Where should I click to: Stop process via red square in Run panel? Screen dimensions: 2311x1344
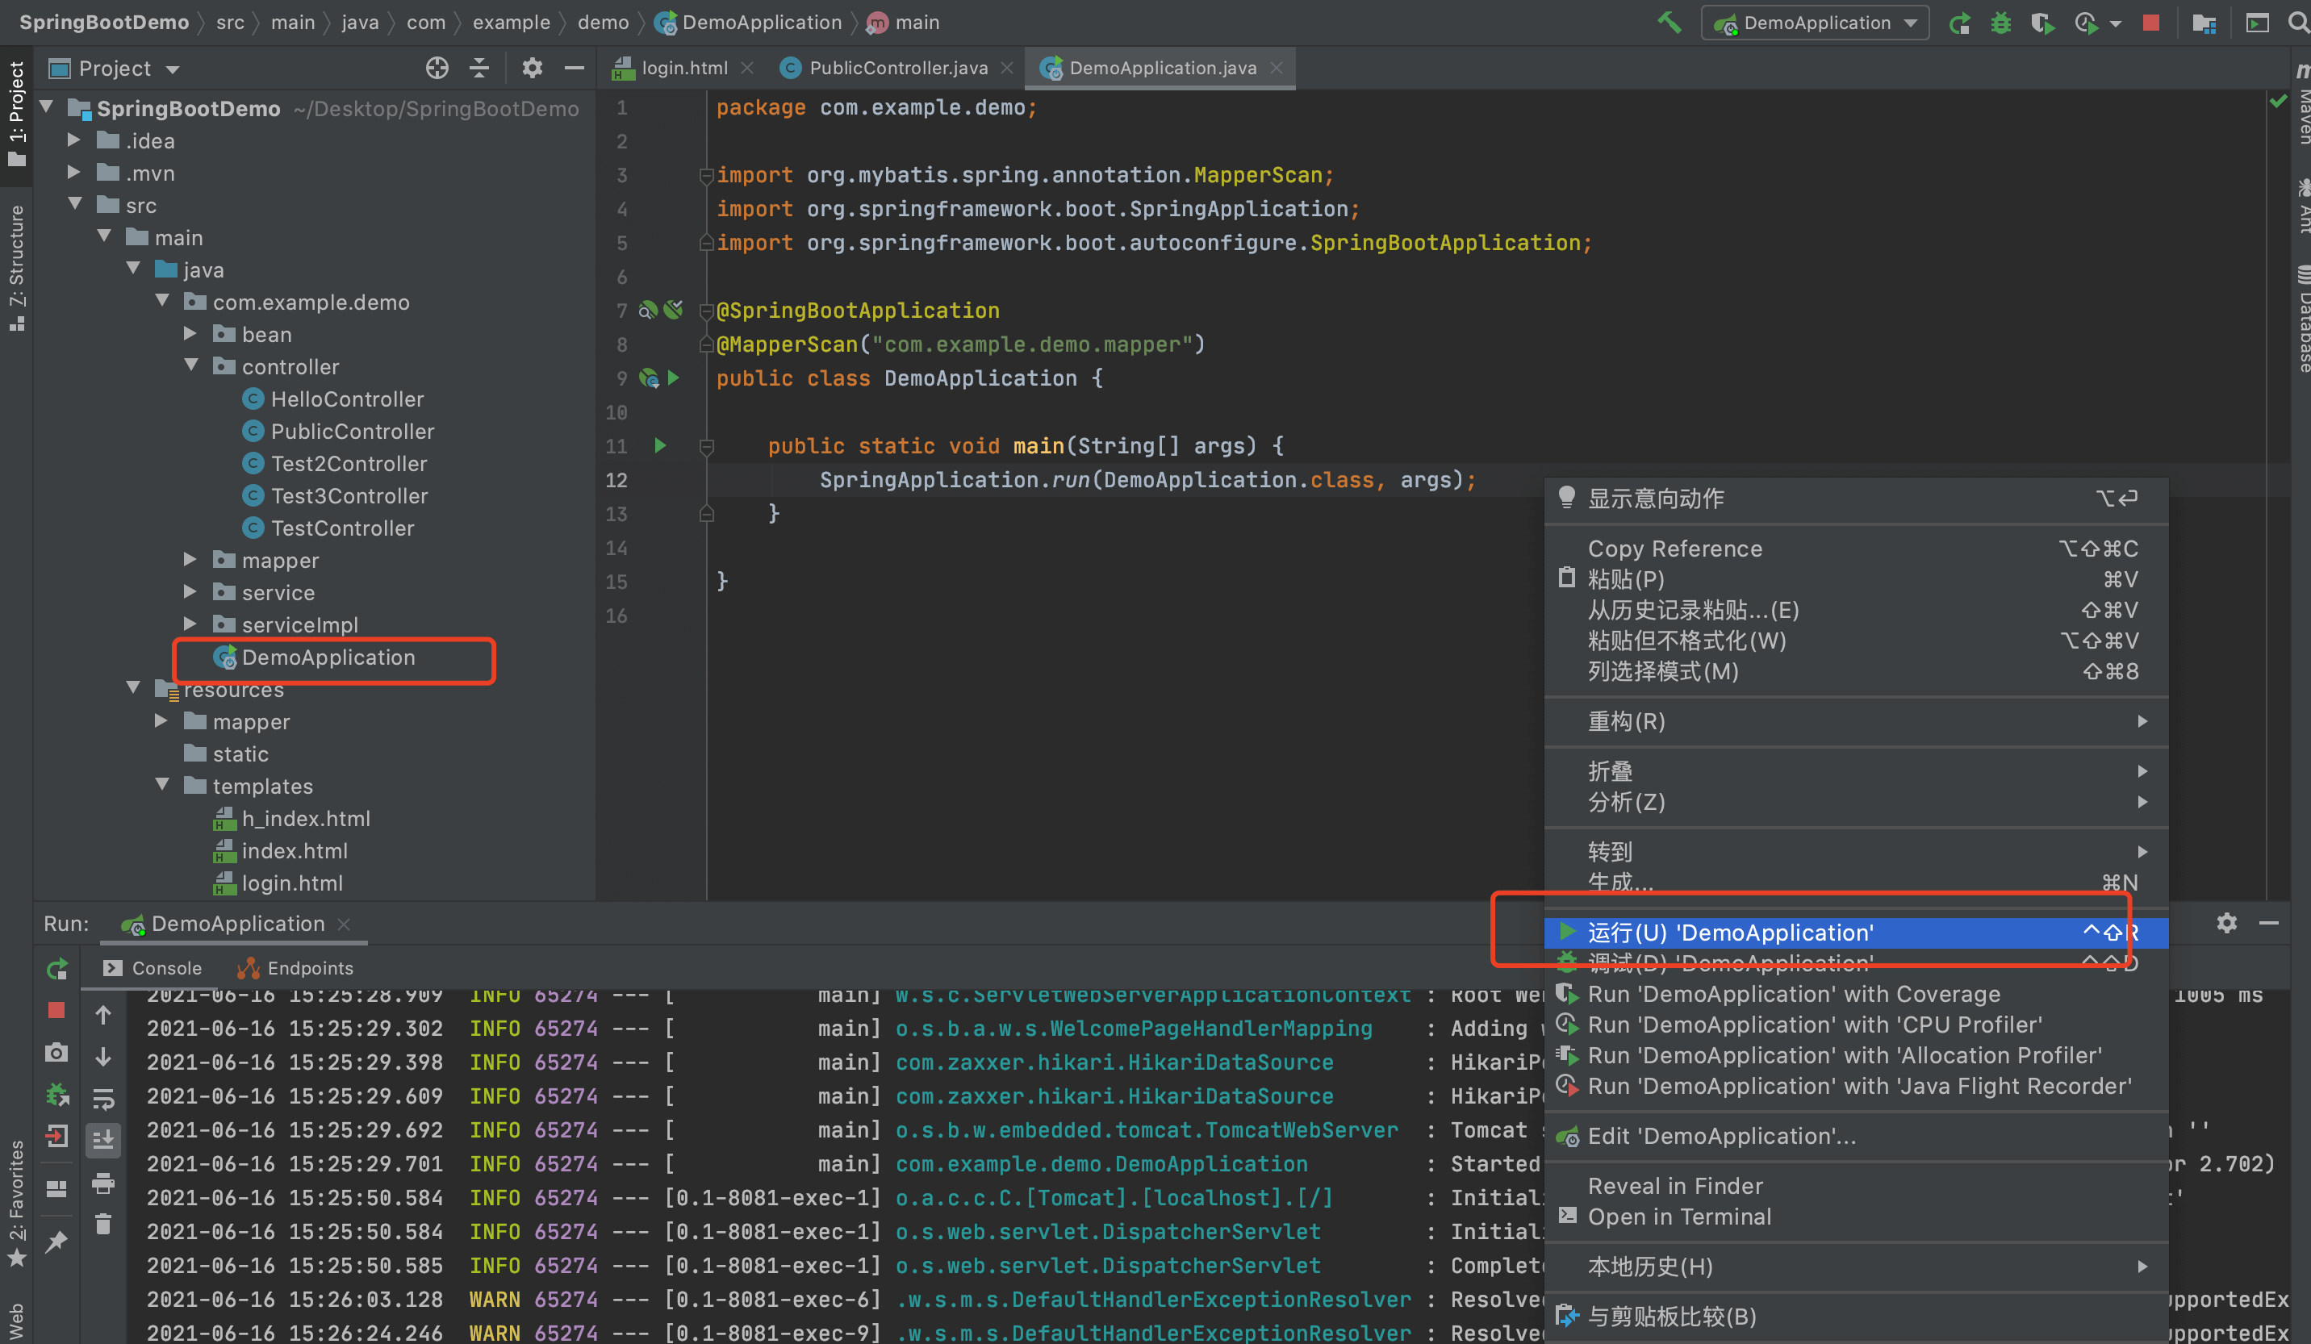[56, 1009]
